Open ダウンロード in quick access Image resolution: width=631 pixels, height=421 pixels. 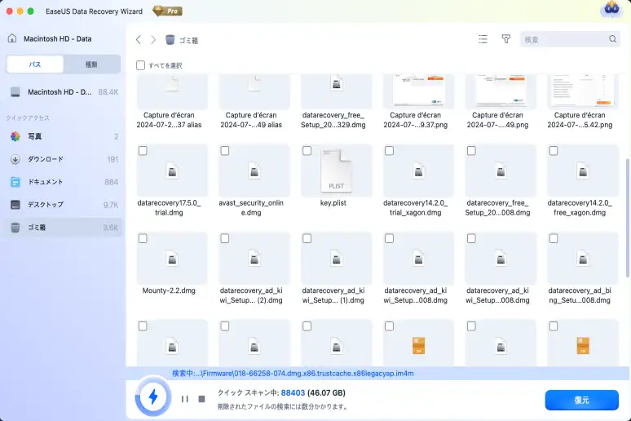(46, 159)
